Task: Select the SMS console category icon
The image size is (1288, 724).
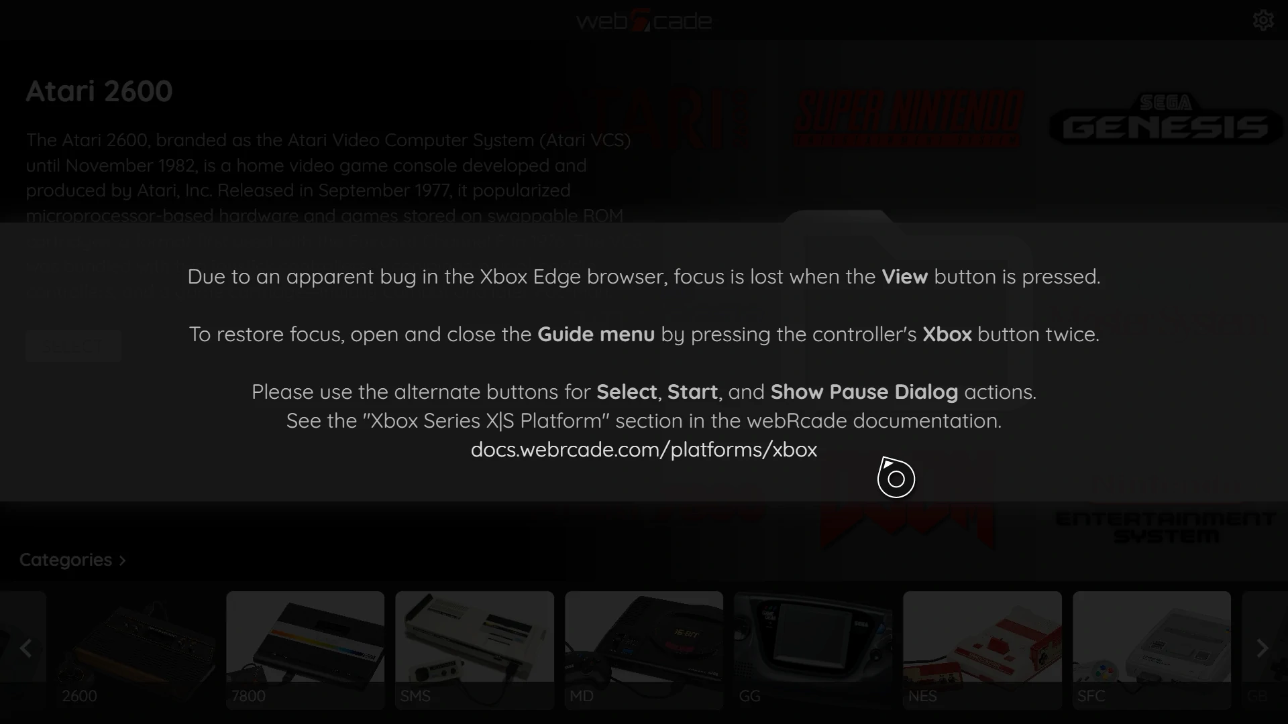Action: (x=474, y=649)
